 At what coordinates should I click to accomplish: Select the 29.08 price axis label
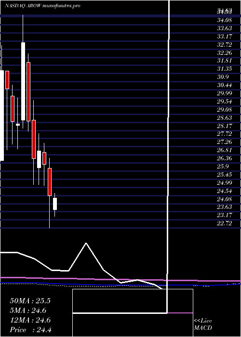tap(225, 110)
